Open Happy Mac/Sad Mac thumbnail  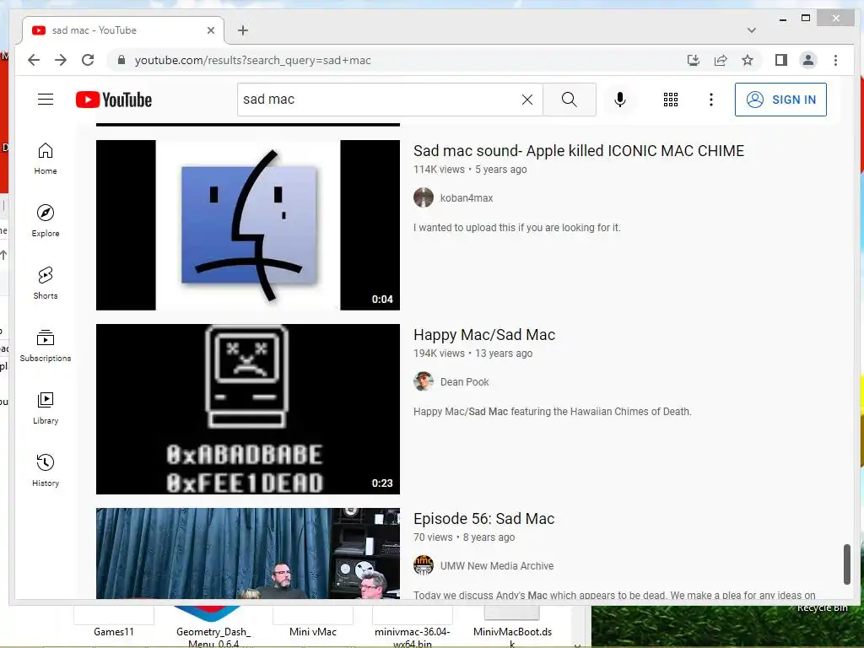(x=248, y=409)
